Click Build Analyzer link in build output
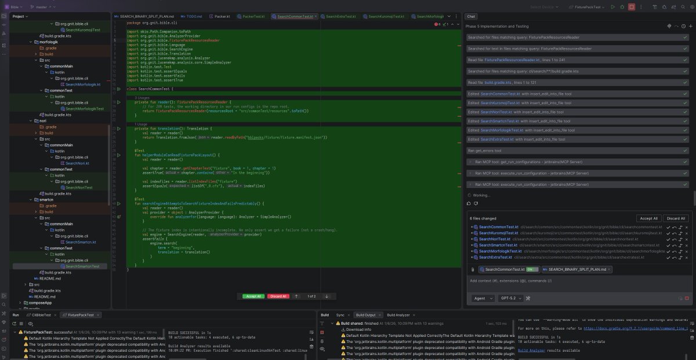The image size is (696, 360). (x=531, y=350)
